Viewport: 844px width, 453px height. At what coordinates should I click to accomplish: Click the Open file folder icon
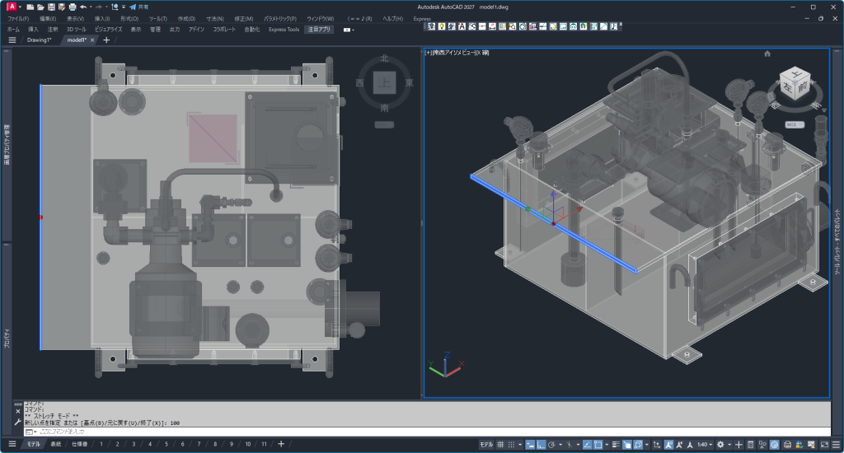[40, 7]
